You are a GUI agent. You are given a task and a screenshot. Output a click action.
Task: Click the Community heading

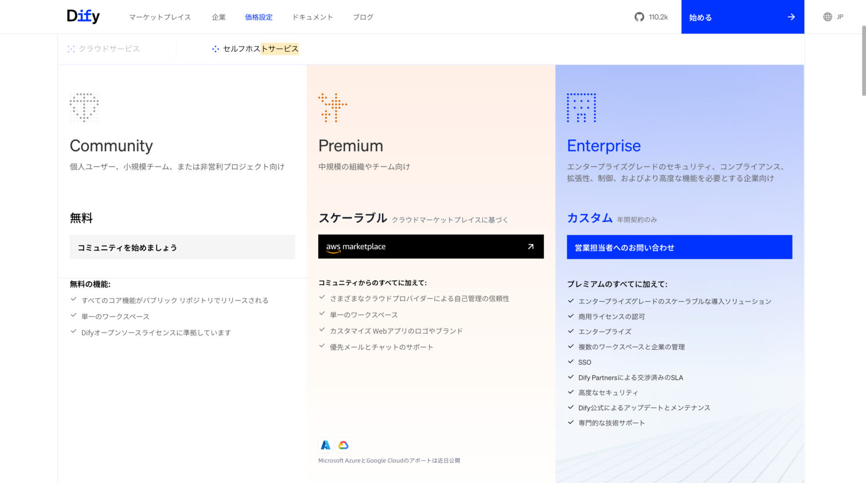(x=111, y=146)
